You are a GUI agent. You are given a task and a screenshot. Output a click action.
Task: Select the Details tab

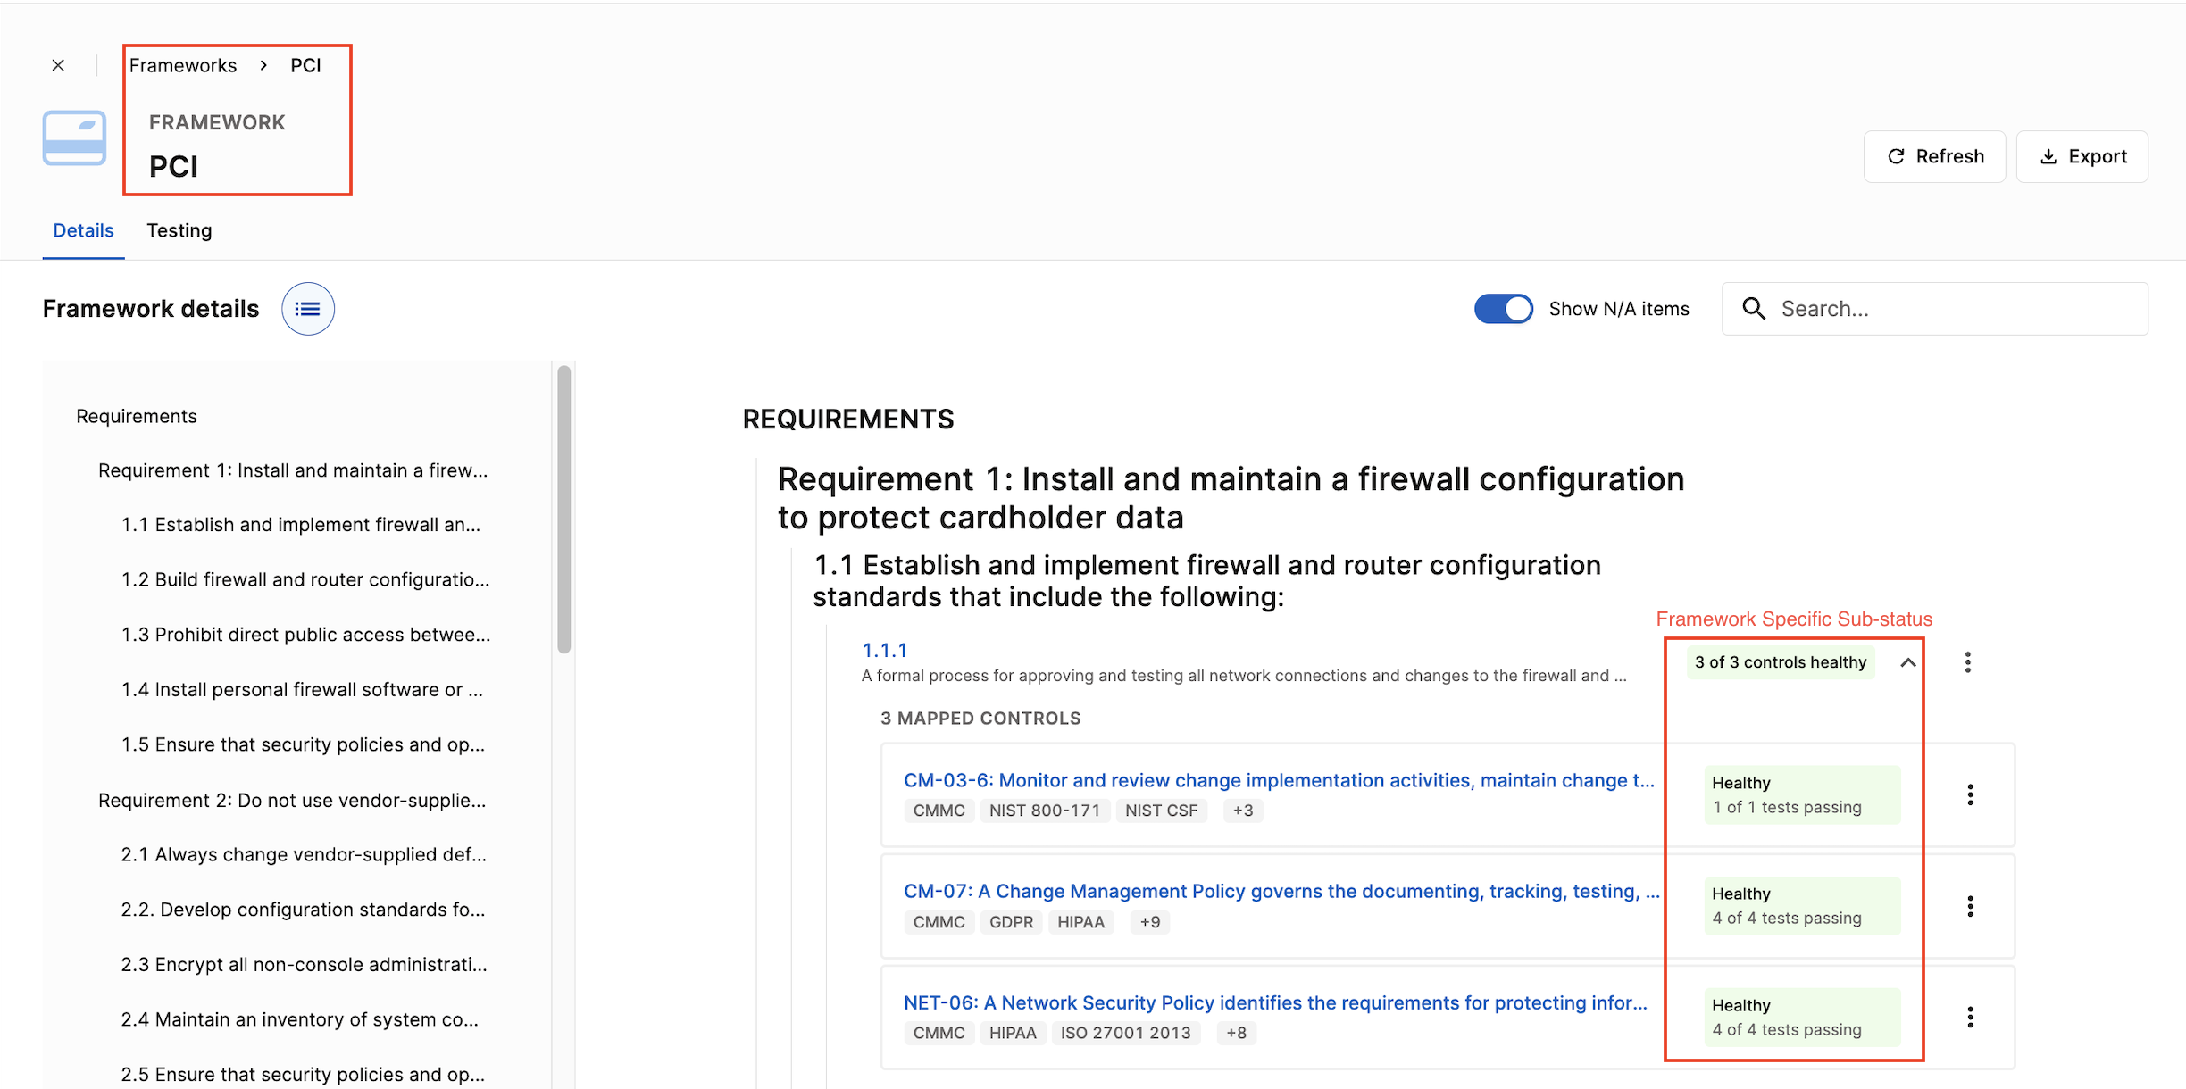83,230
